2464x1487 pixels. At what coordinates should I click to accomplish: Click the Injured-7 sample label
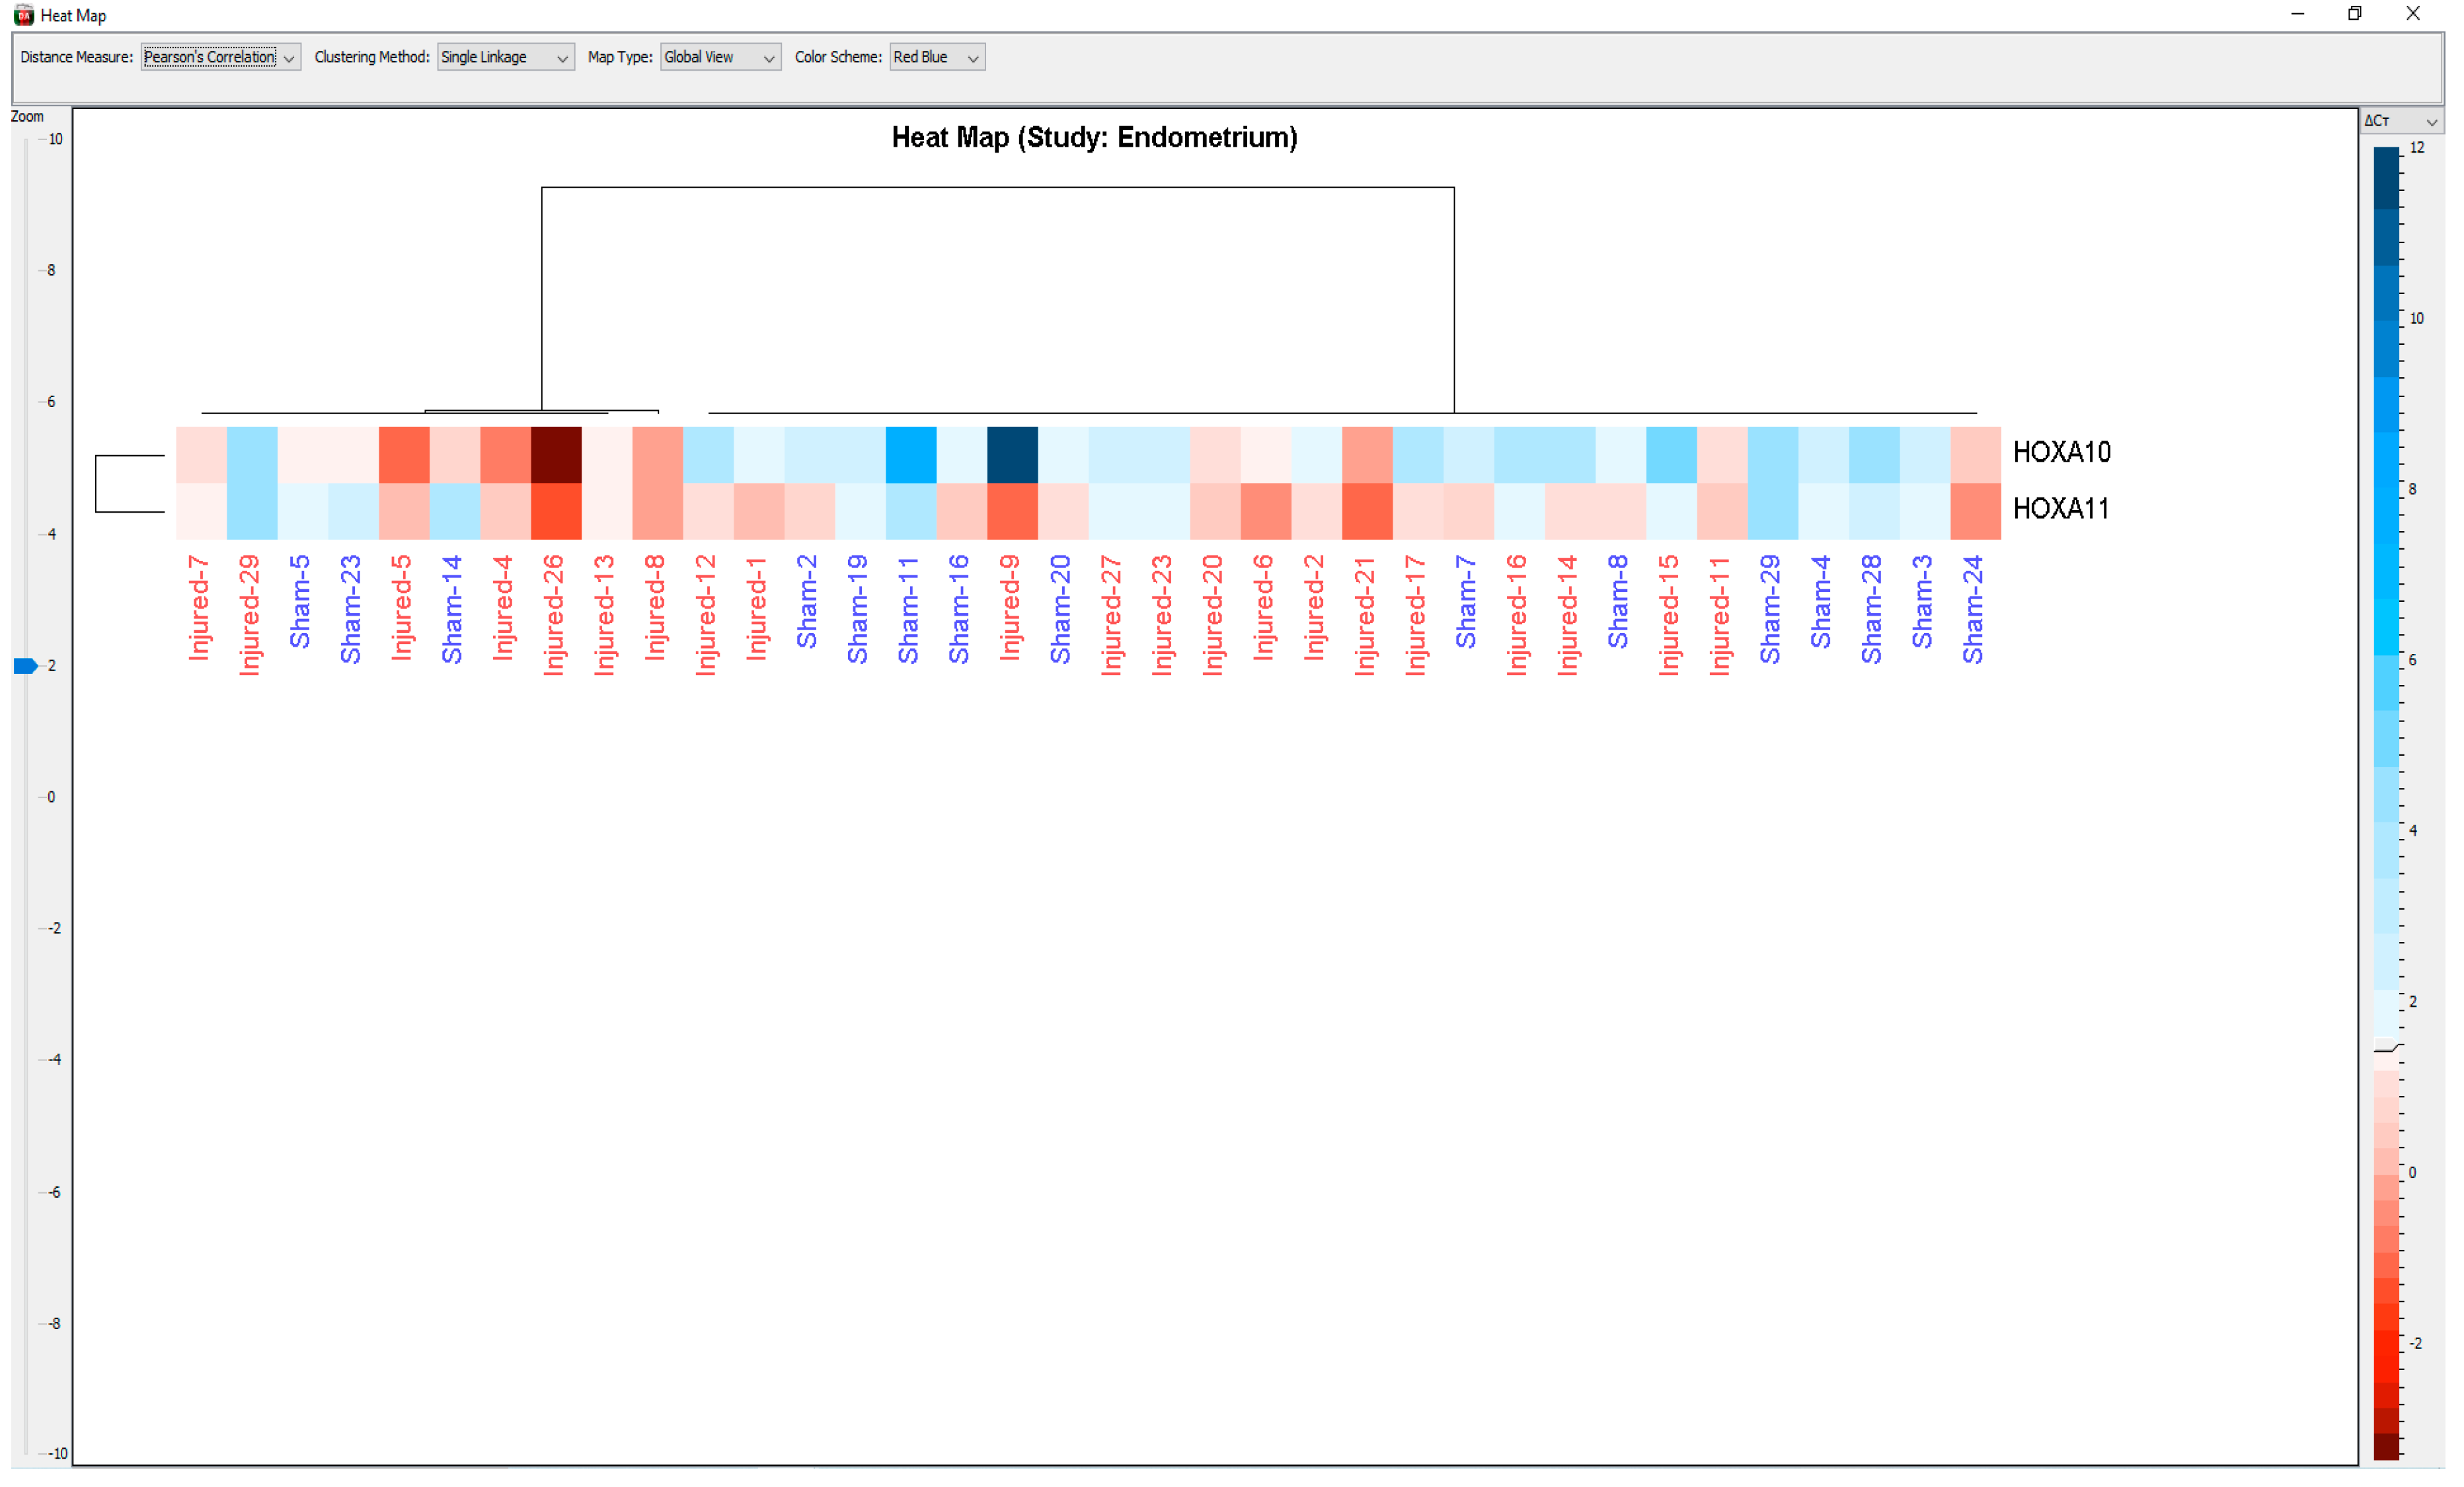click(200, 608)
